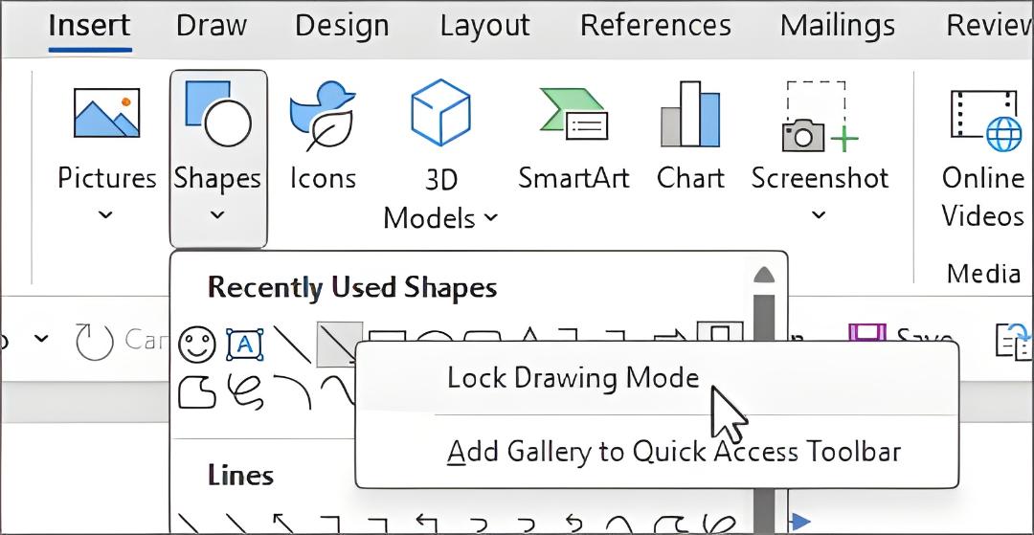Pick the straight line shape

point(292,344)
